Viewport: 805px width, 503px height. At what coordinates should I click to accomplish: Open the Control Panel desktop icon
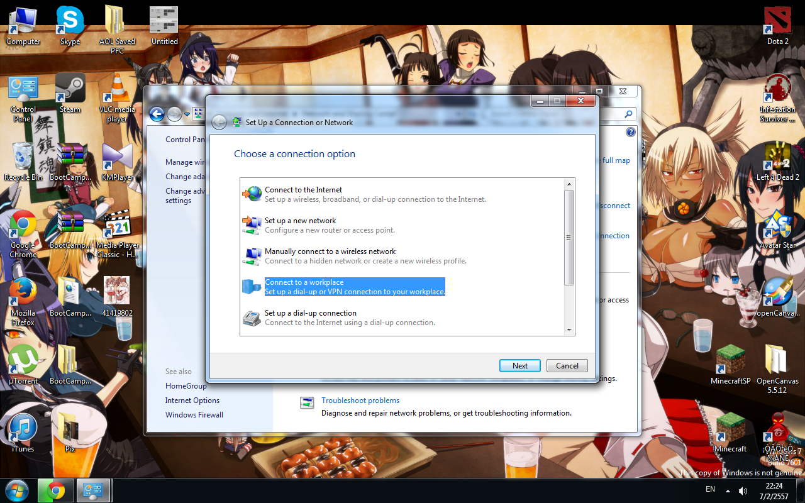[x=23, y=98]
